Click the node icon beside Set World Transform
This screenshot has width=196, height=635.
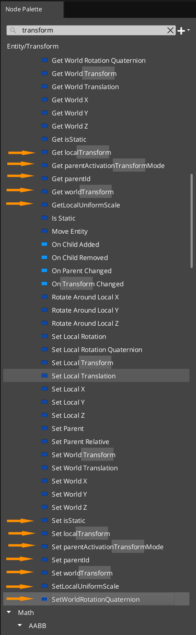[45, 455]
